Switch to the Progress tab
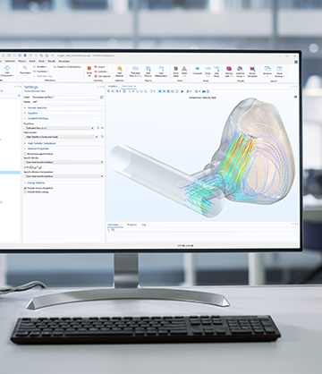Viewport: 322px width, 374px height. click(131, 225)
